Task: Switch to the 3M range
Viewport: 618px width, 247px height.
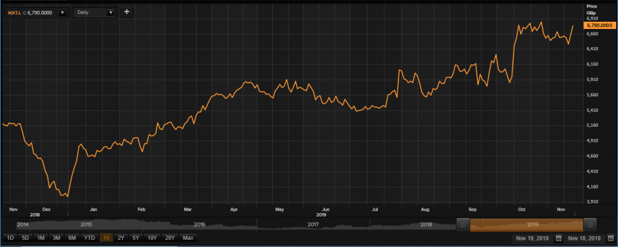Action: 56,238
